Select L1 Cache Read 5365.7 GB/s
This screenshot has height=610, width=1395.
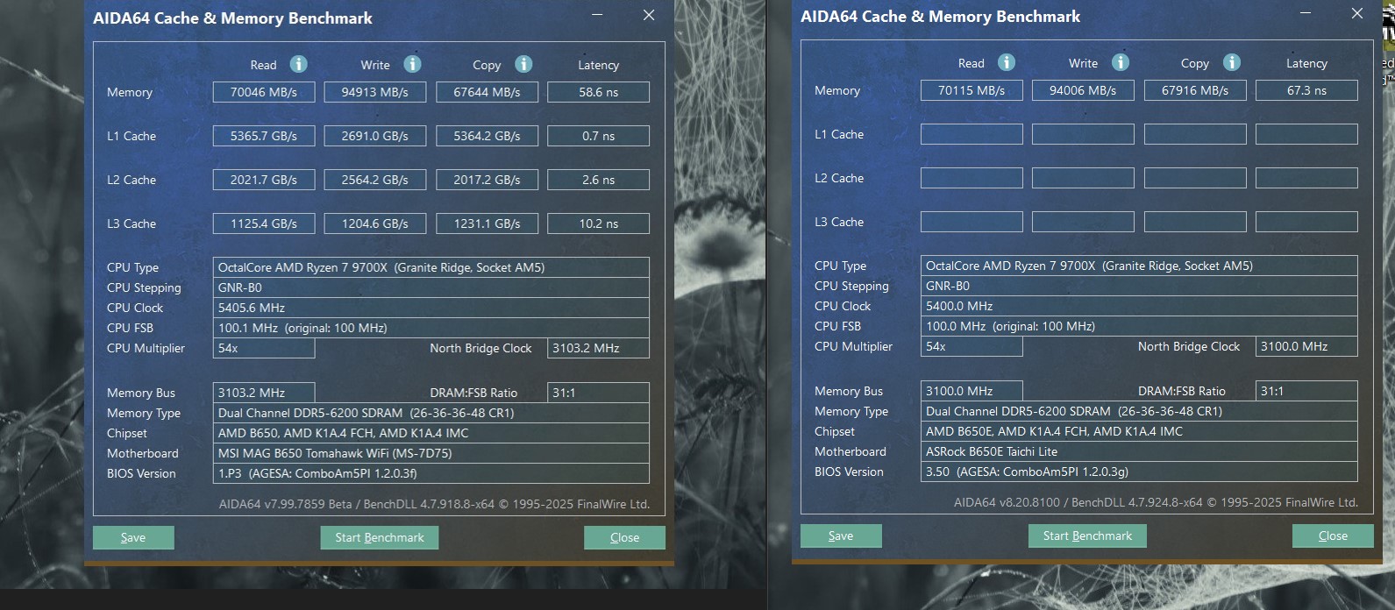264,136
